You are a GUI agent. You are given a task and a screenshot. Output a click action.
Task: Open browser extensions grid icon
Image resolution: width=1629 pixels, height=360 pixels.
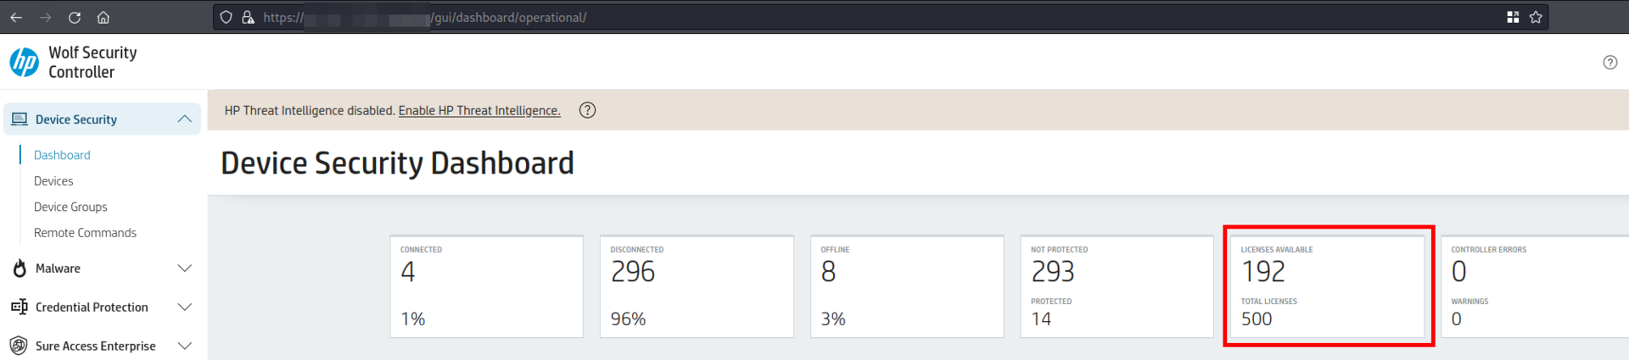tap(1513, 17)
